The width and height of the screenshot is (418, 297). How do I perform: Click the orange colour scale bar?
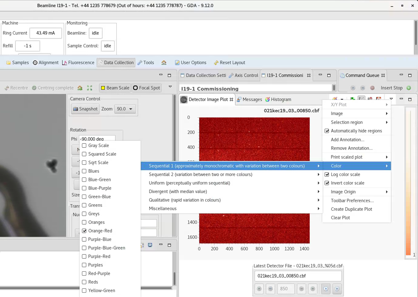point(408,184)
